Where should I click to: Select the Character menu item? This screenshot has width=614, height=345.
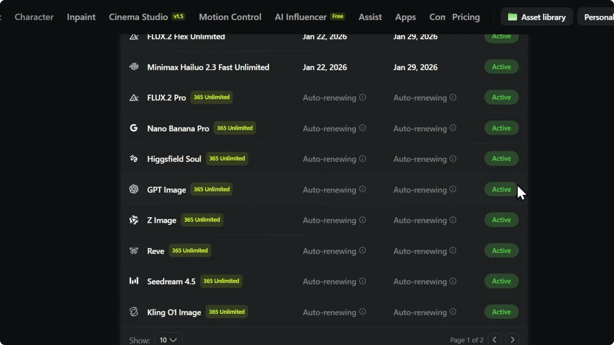[34, 17]
